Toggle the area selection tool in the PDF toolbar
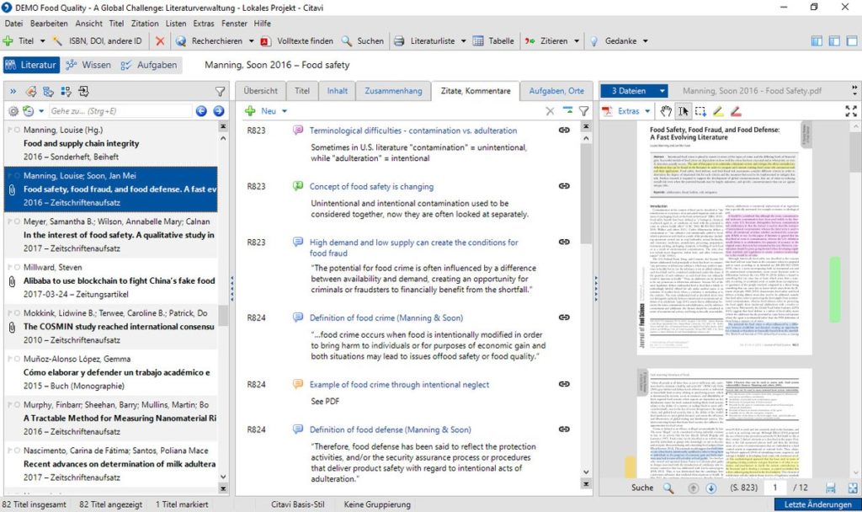This screenshot has width=862, height=512. [x=701, y=110]
